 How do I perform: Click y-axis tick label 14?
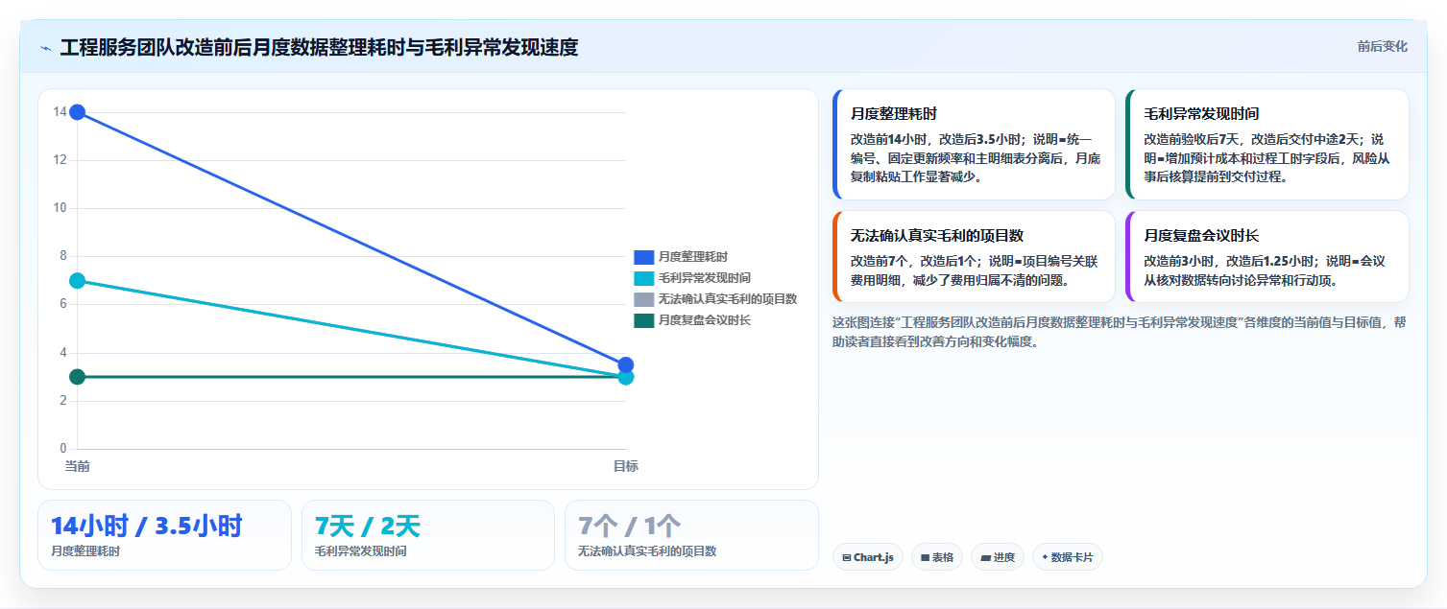pos(60,112)
